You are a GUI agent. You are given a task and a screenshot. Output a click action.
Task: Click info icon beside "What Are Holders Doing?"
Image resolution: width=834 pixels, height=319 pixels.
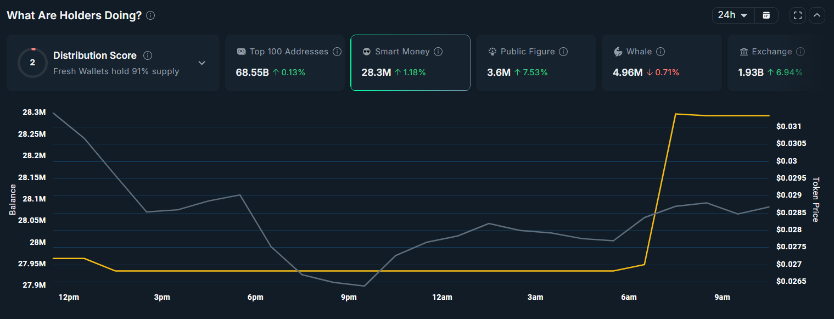point(150,16)
